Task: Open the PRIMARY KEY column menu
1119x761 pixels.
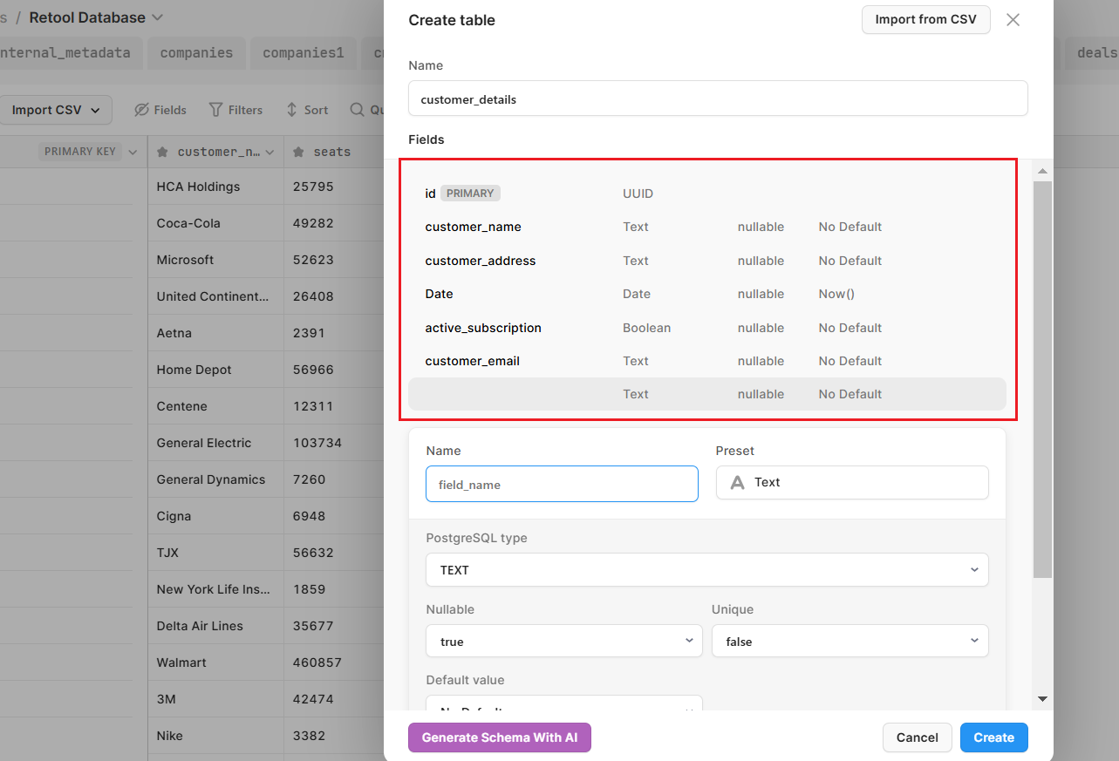Action: [133, 152]
